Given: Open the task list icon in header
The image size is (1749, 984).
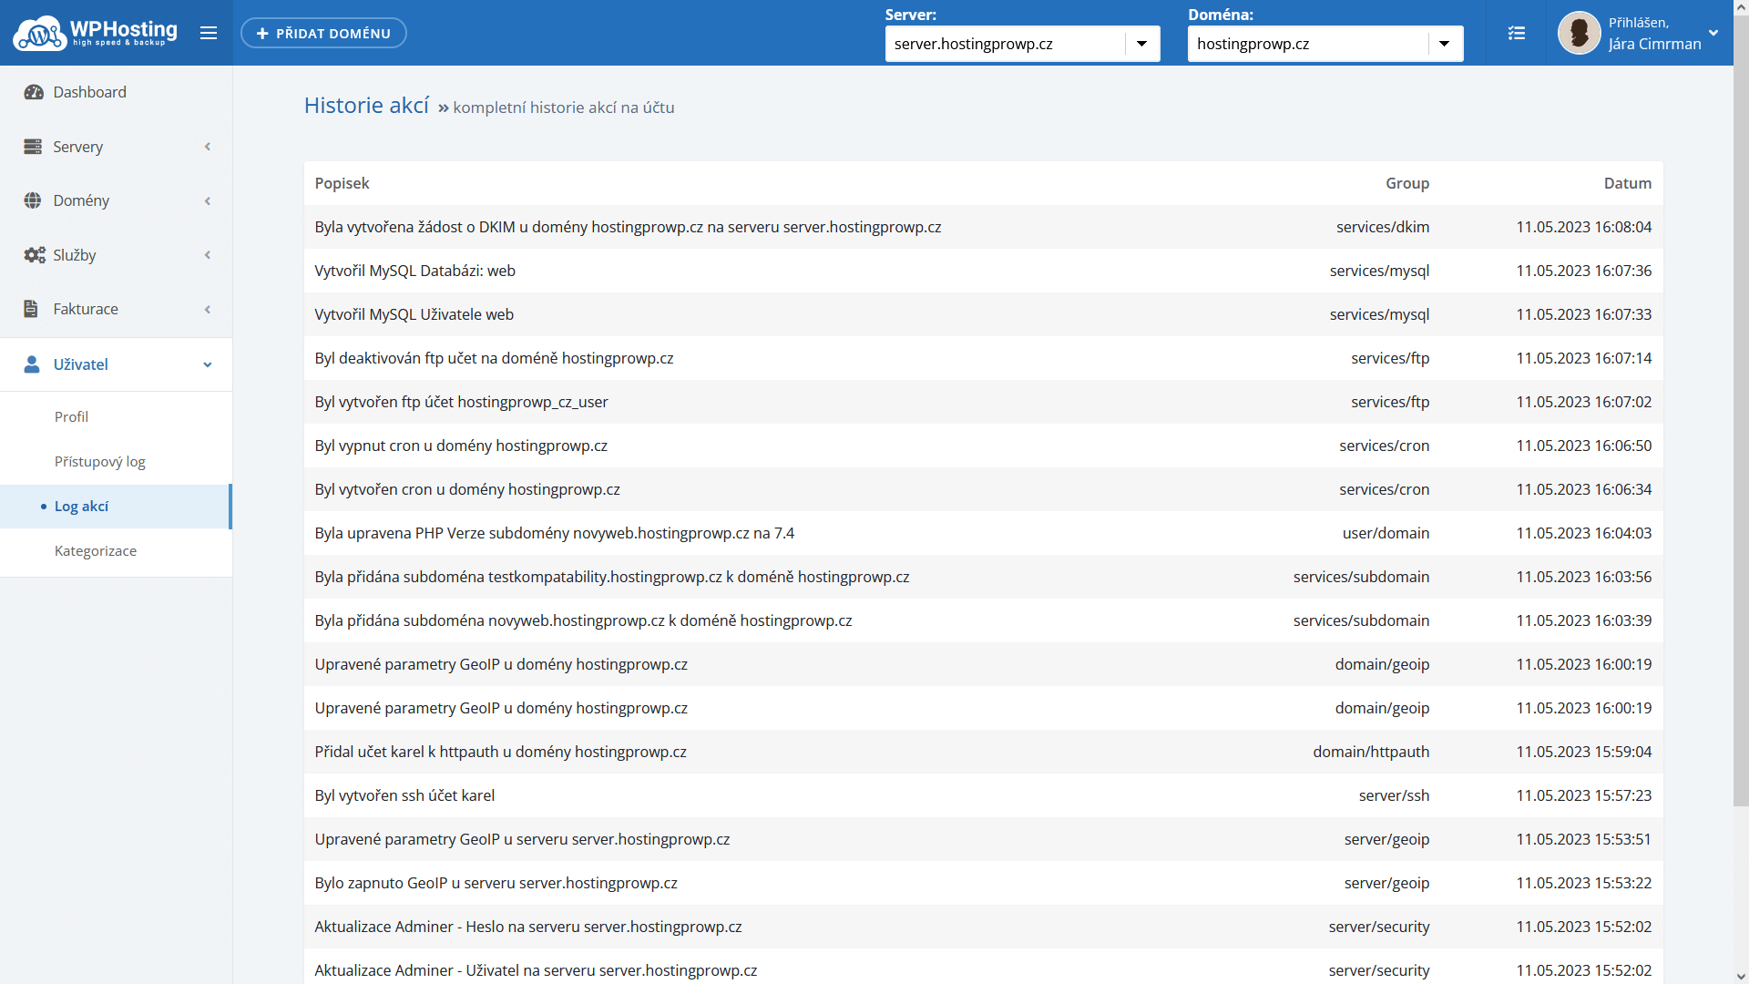Looking at the screenshot, I should coord(1516,33).
